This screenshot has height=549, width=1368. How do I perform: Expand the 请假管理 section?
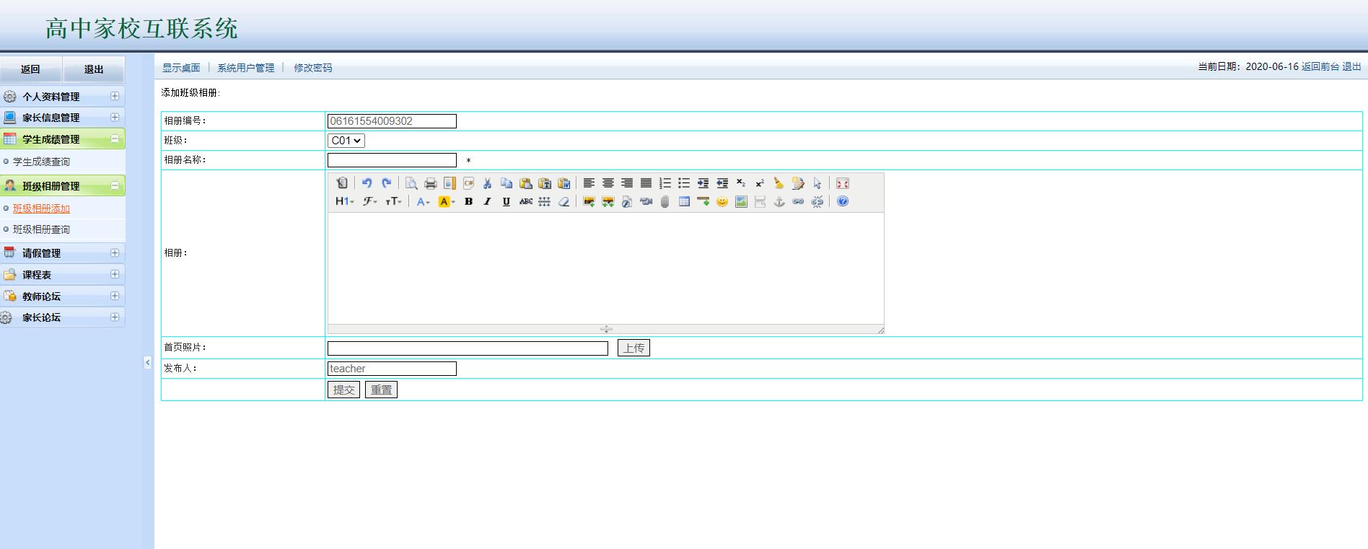115,252
